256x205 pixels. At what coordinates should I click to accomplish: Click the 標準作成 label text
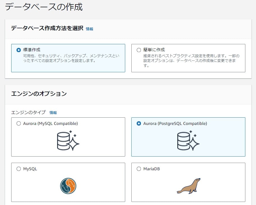[x=32, y=50]
